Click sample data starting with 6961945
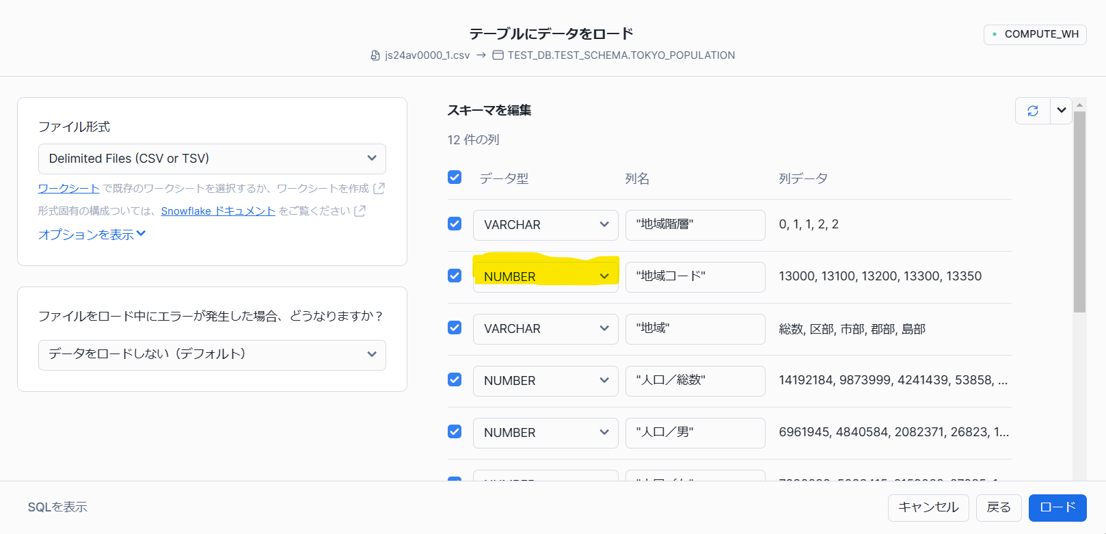The image size is (1106, 534). [x=894, y=432]
